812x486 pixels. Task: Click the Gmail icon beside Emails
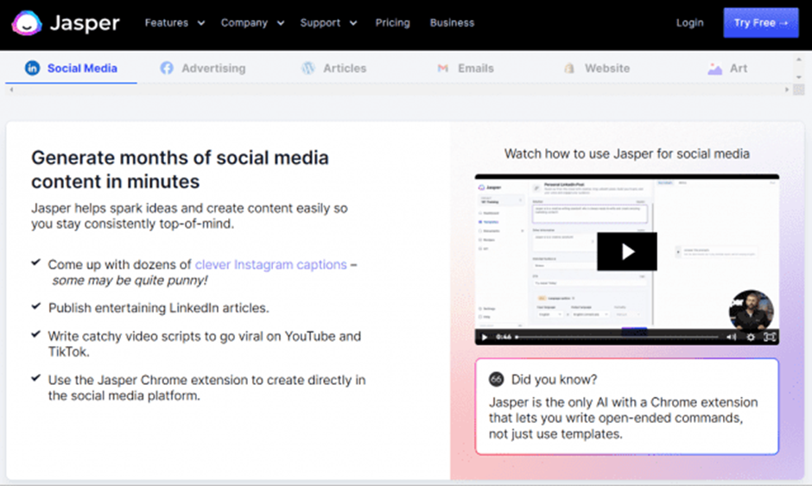click(x=443, y=68)
